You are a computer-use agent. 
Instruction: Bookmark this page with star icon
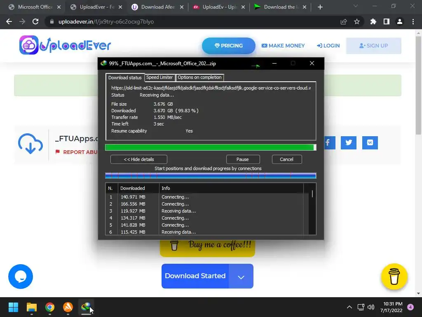pos(356,21)
